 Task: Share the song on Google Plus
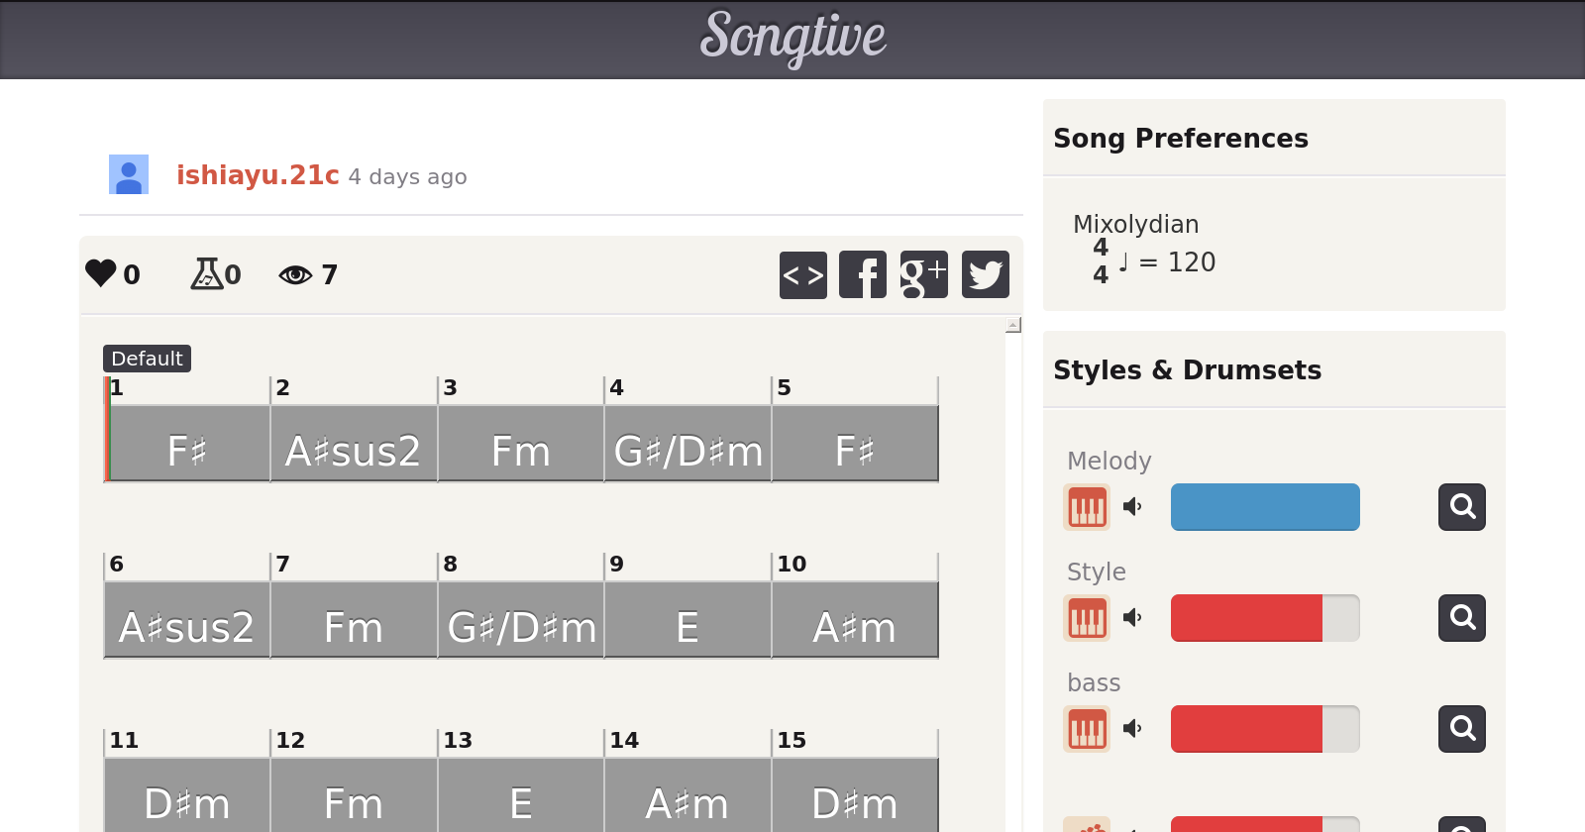tap(923, 274)
